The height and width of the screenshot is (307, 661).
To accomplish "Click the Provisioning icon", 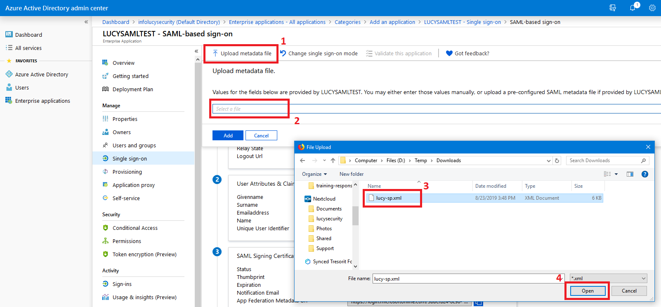I will pyautogui.click(x=105, y=172).
